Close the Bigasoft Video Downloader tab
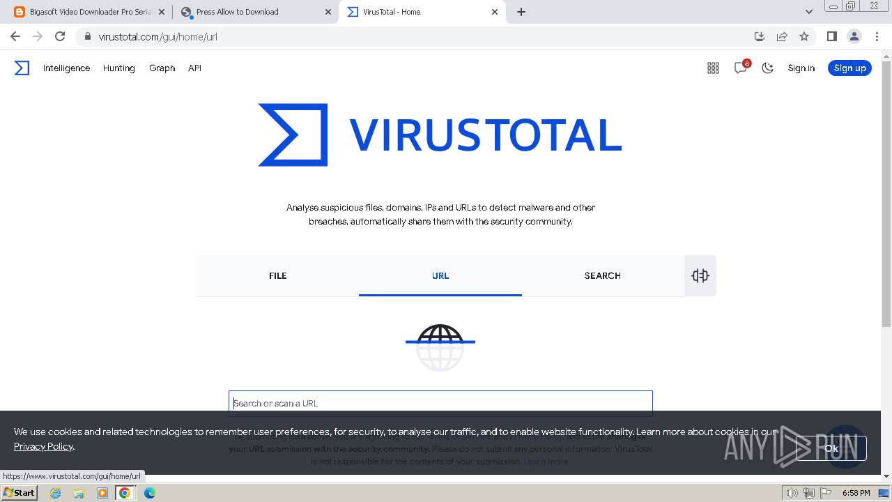The width and height of the screenshot is (892, 502). [162, 12]
